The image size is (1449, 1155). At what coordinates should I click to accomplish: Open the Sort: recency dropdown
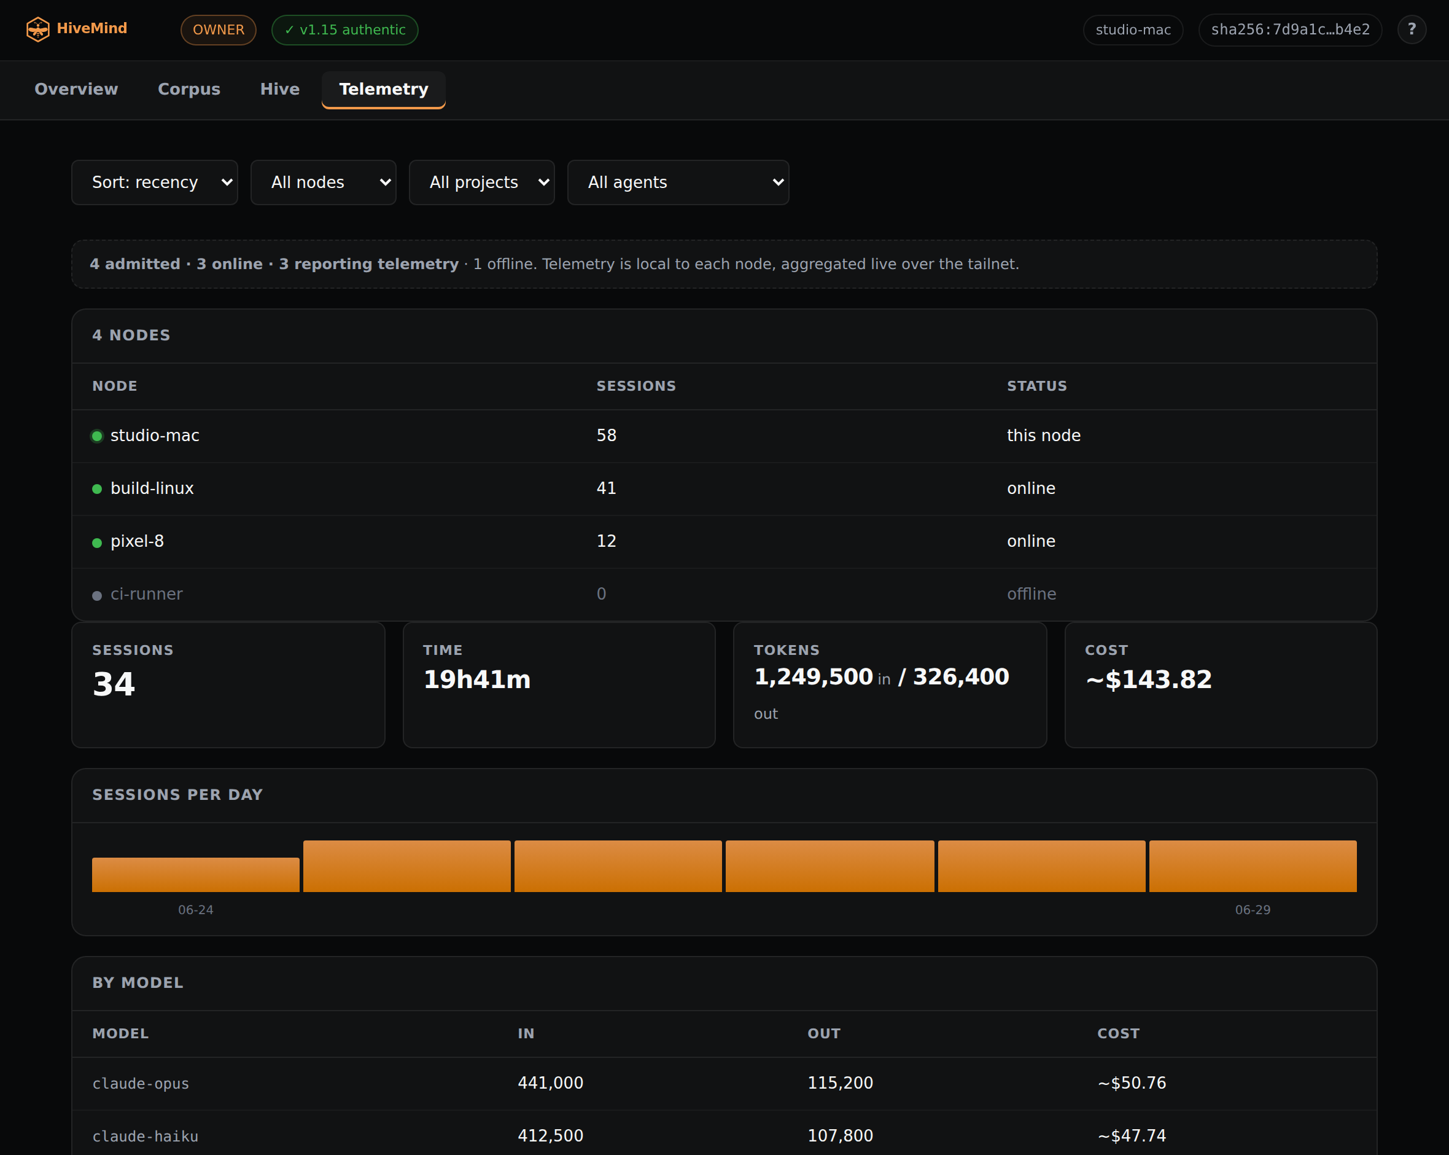coord(155,182)
